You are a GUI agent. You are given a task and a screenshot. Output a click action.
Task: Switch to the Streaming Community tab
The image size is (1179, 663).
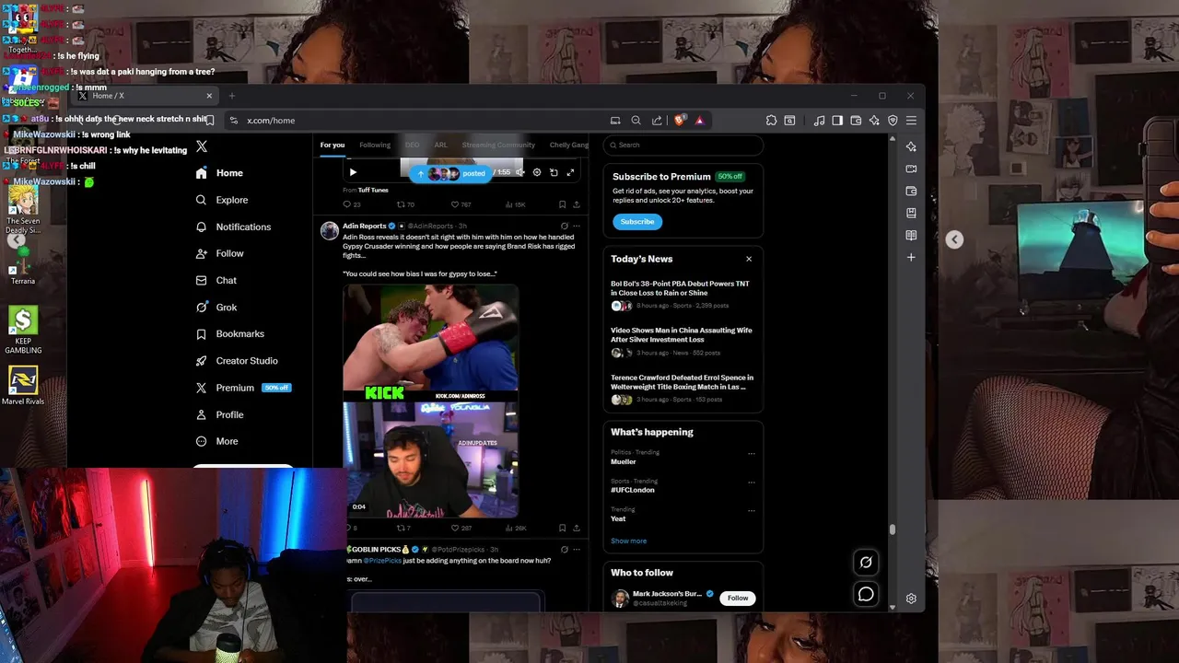tap(498, 145)
